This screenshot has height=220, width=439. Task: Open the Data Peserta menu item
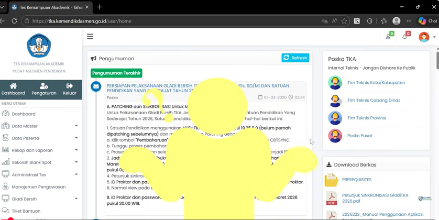pyautogui.click(x=25, y=138)
